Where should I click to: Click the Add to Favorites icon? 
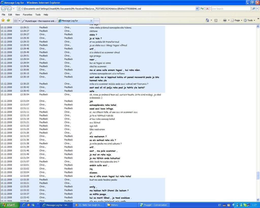8,20
